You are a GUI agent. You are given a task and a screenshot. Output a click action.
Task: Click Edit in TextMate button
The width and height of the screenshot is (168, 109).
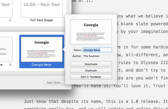tap(91, 77)
